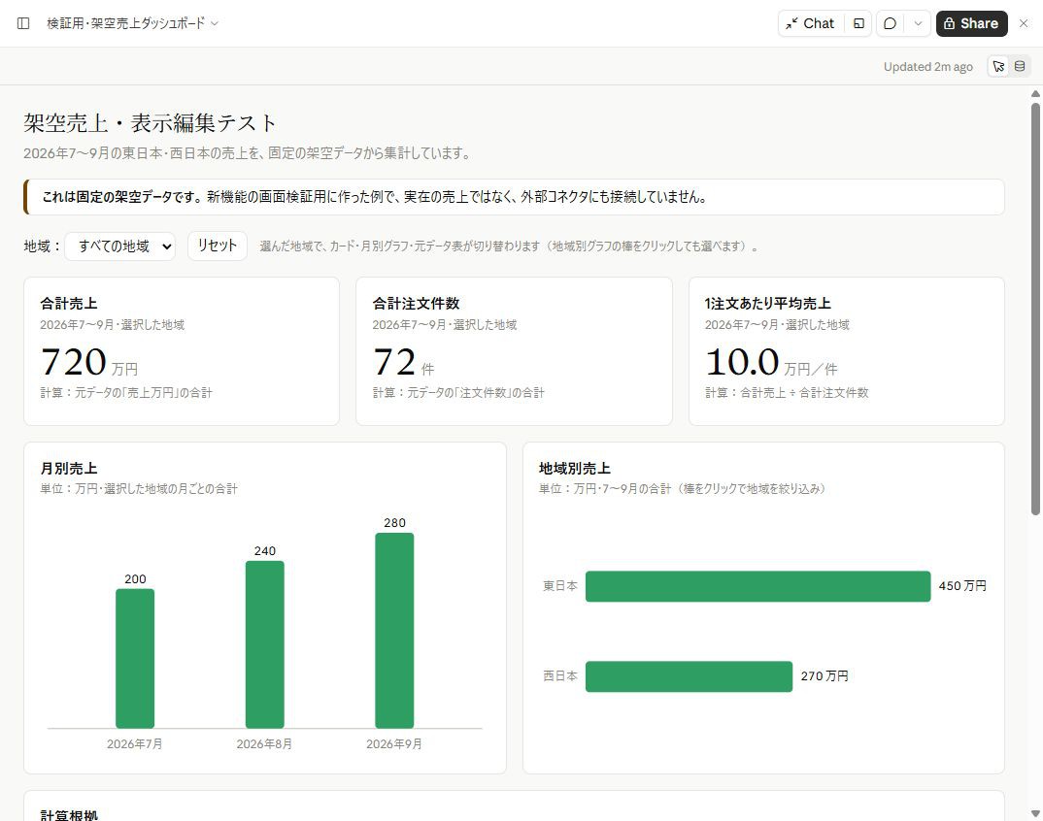The width and height of the screenshot is (1043, 821).
Task: Click the 72 件 order count value
Action: (x=403, y=363)
